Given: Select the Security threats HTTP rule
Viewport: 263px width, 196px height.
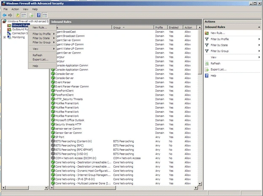Looking at the screenshot, I should 68,124.
